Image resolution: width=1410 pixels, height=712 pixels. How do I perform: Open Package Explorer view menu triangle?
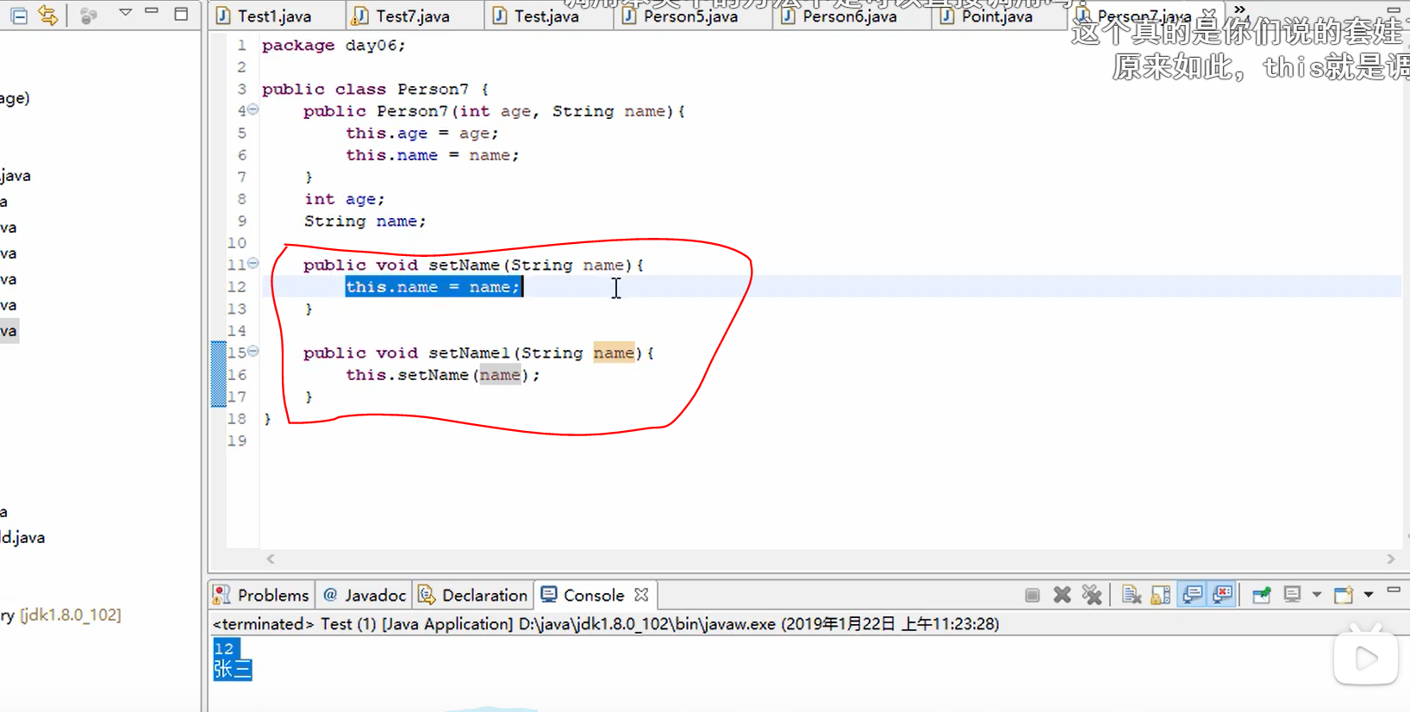click(125, 12)
